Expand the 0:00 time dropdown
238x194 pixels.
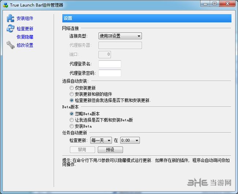click(x=130, y=140)
